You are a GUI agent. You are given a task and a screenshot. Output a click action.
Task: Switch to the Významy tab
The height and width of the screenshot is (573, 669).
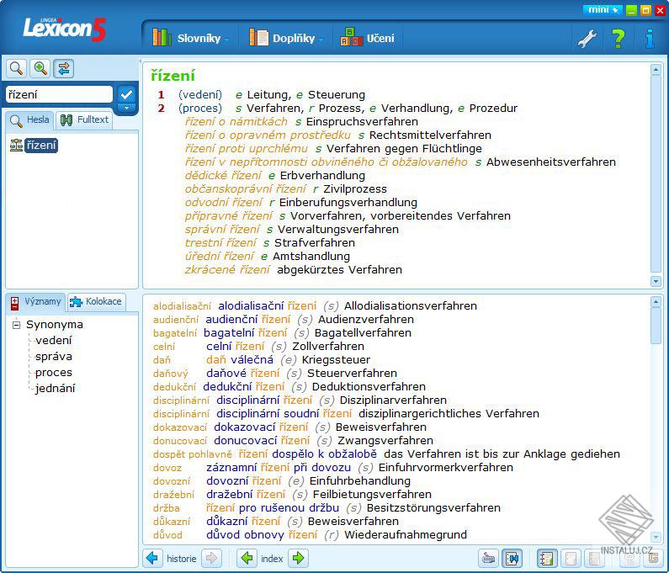click(36, 302)
